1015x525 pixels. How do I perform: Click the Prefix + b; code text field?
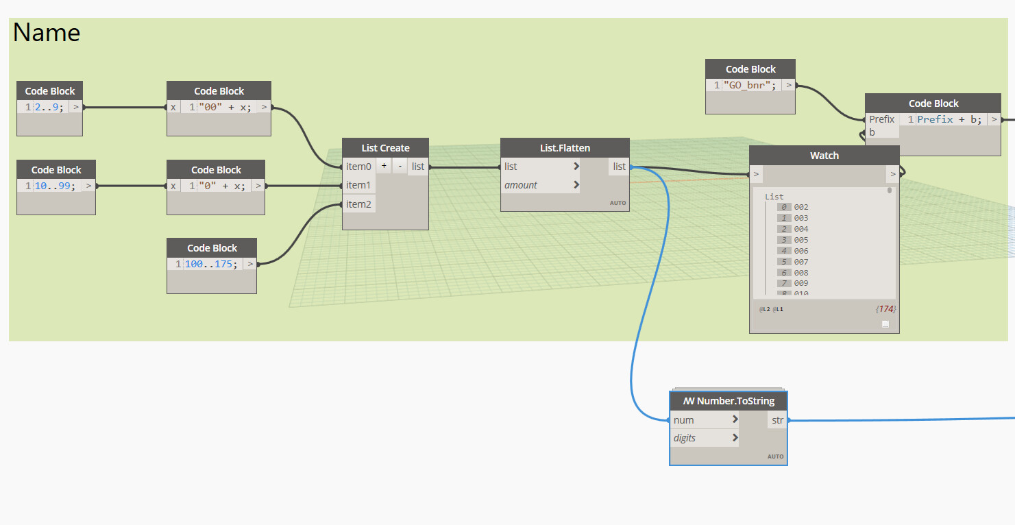point(951,119)
